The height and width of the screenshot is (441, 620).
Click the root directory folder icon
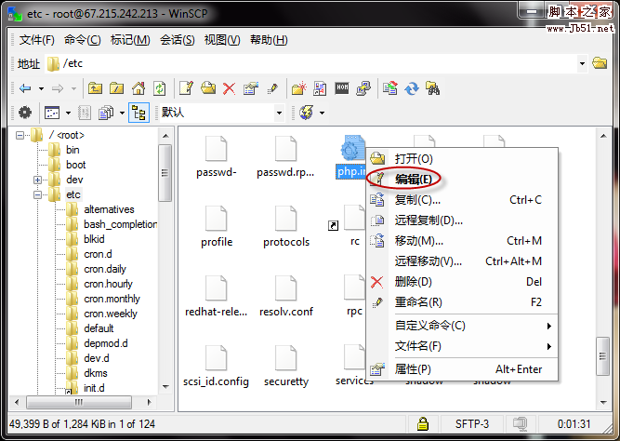[x=116, y=88]
